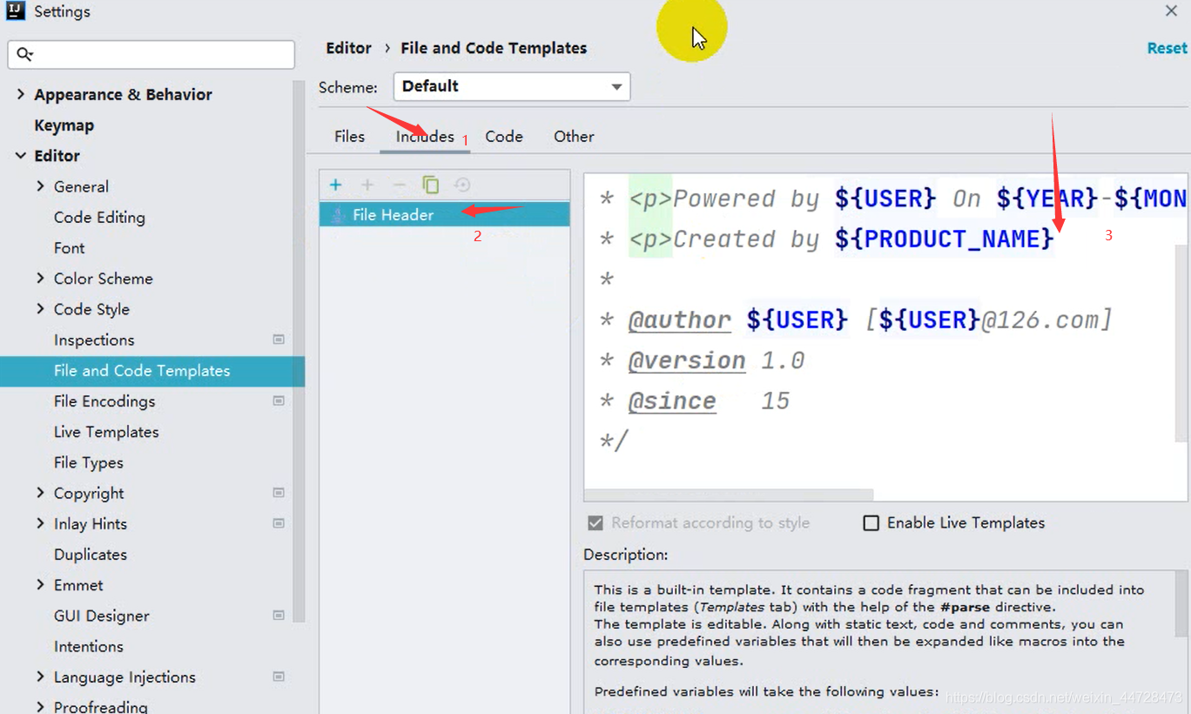Switch to the Other tab
This screenshot has width=1191, height=714.
[574, 137]
